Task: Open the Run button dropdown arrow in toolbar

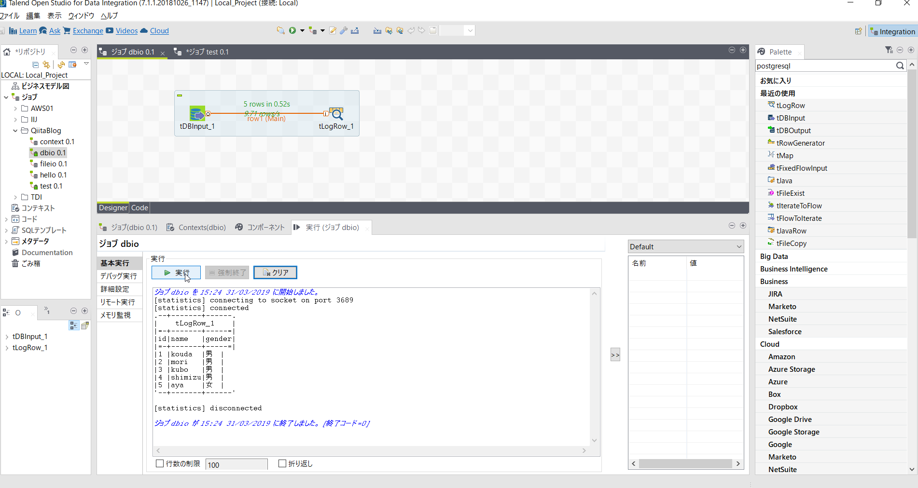Action: [x=302, y=30]
